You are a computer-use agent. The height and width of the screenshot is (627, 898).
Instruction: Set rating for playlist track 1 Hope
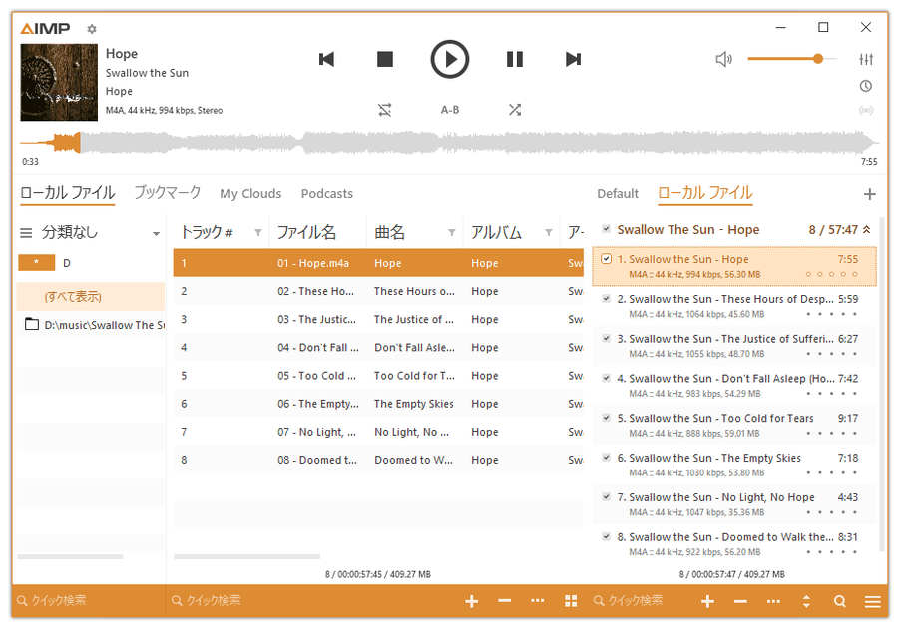[831, 274]
